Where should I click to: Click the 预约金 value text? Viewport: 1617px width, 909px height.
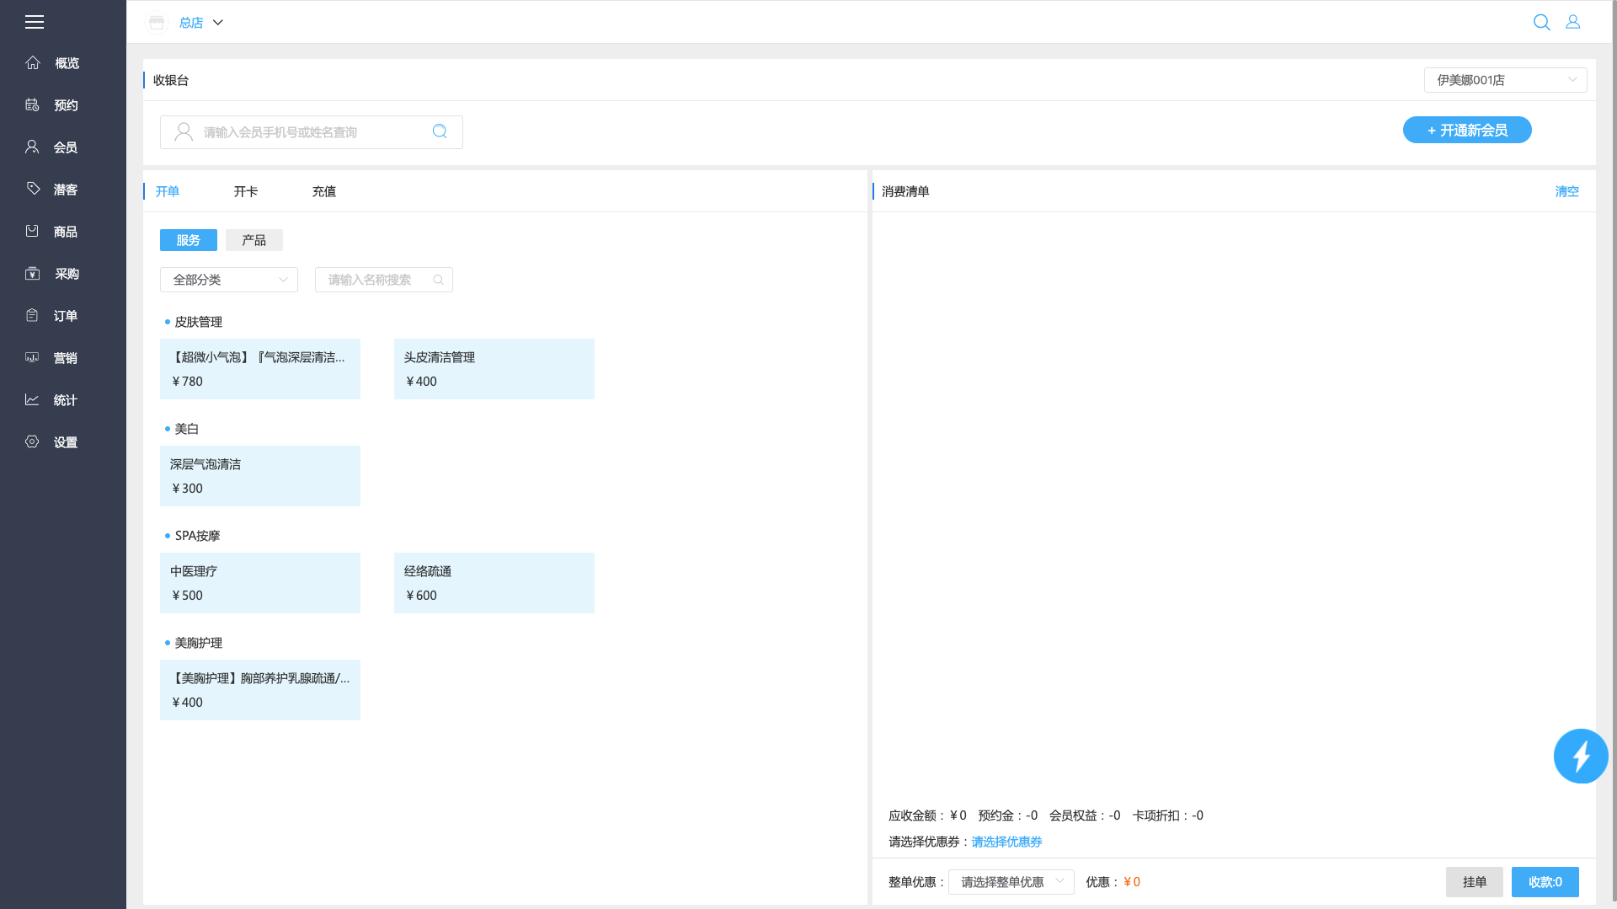coord(1008,815)
